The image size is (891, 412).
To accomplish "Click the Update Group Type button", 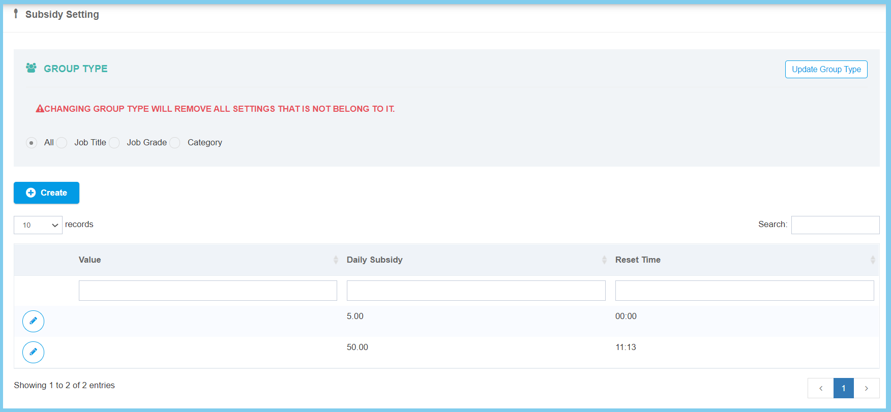I will click(826, 69).
